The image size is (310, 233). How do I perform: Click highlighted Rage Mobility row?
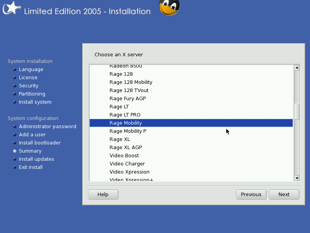(x=191, y=123)
